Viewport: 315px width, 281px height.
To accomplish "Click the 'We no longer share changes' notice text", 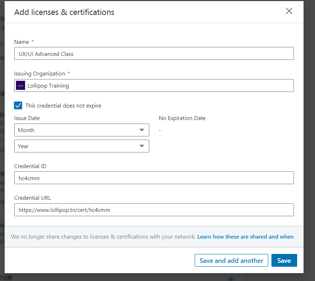I will pyautogui.click(x=103, y=237).
